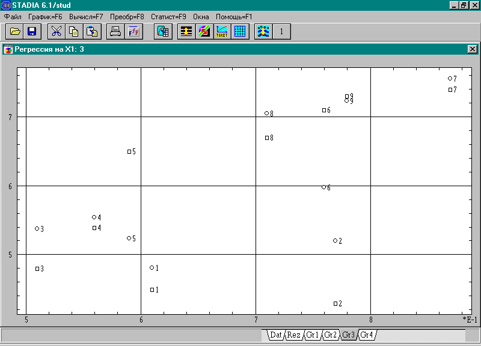Click the Open file folder icon
Image resolution: width=481 pixels, height=346 pixels.
point(14,32)
